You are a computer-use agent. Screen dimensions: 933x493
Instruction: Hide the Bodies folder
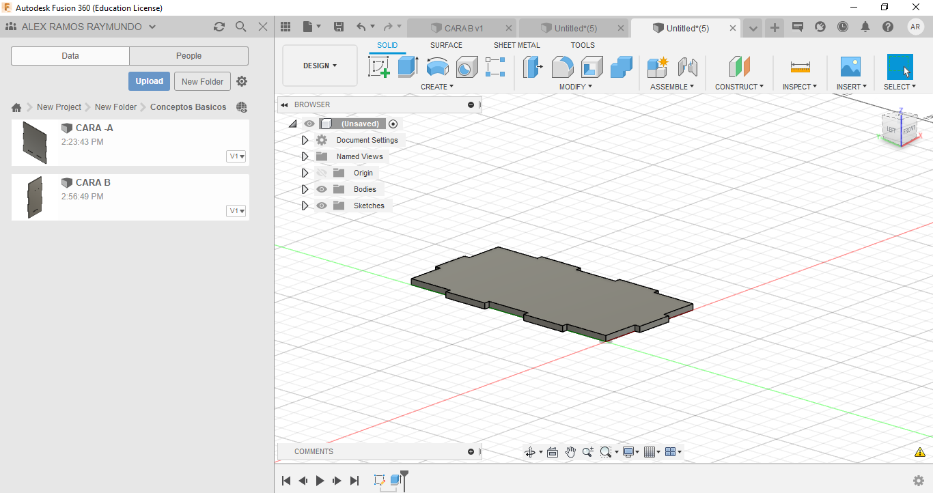[322, 189]
